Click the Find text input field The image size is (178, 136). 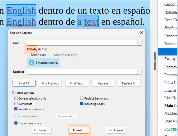(x=82, y=43)
